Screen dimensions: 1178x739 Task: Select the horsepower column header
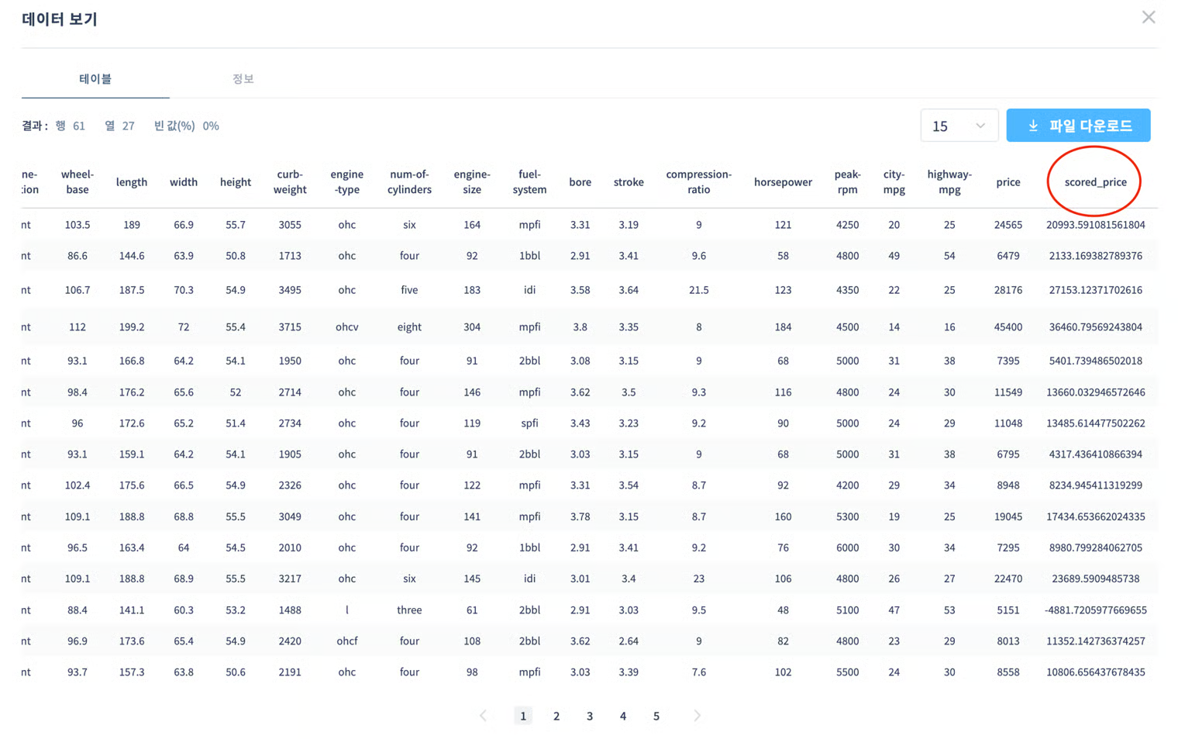point(783,182)
